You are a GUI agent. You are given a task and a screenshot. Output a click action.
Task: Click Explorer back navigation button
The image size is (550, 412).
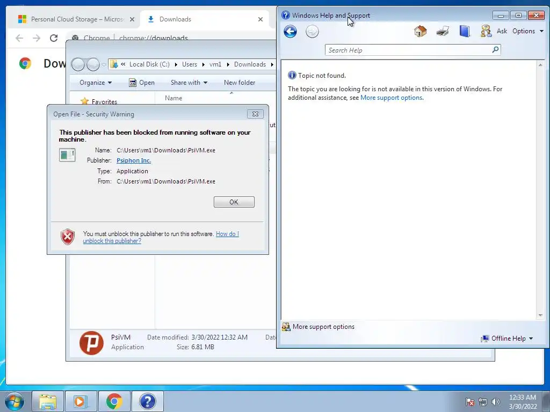78,64
